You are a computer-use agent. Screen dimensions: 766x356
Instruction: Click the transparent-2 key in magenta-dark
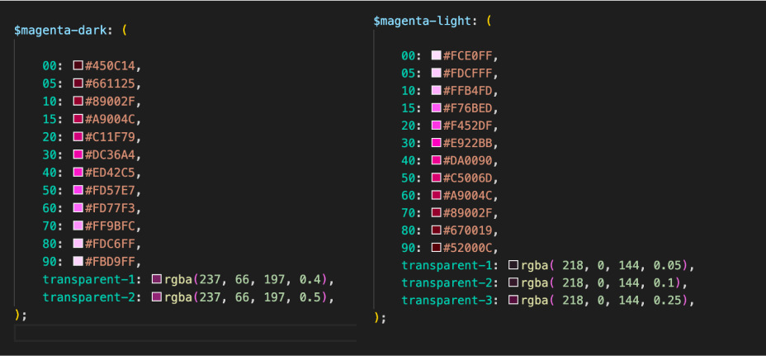89,297
